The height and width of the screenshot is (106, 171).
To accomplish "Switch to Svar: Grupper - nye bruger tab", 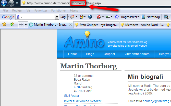I will point(96,25).
